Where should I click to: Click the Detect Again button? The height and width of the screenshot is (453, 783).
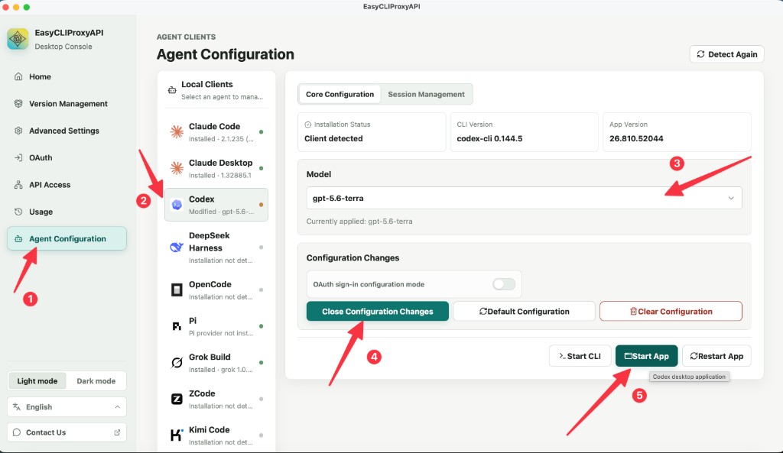click(x=726, y=54)
